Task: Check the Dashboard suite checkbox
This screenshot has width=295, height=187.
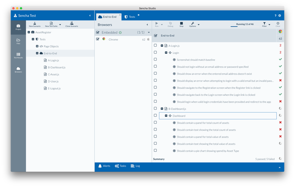Action: coord(155,115)
